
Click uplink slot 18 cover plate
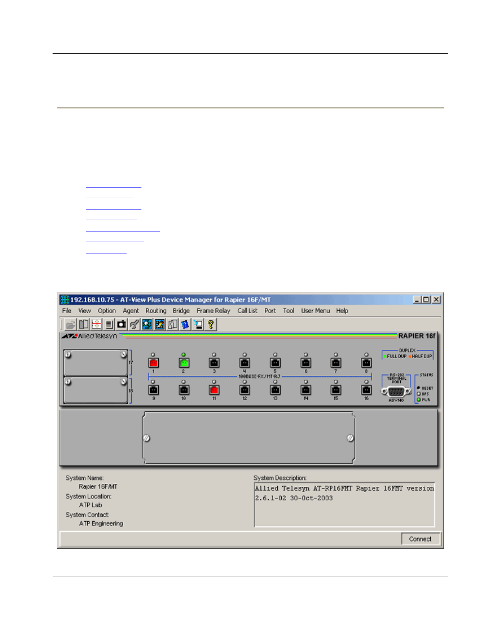(95, 390)
